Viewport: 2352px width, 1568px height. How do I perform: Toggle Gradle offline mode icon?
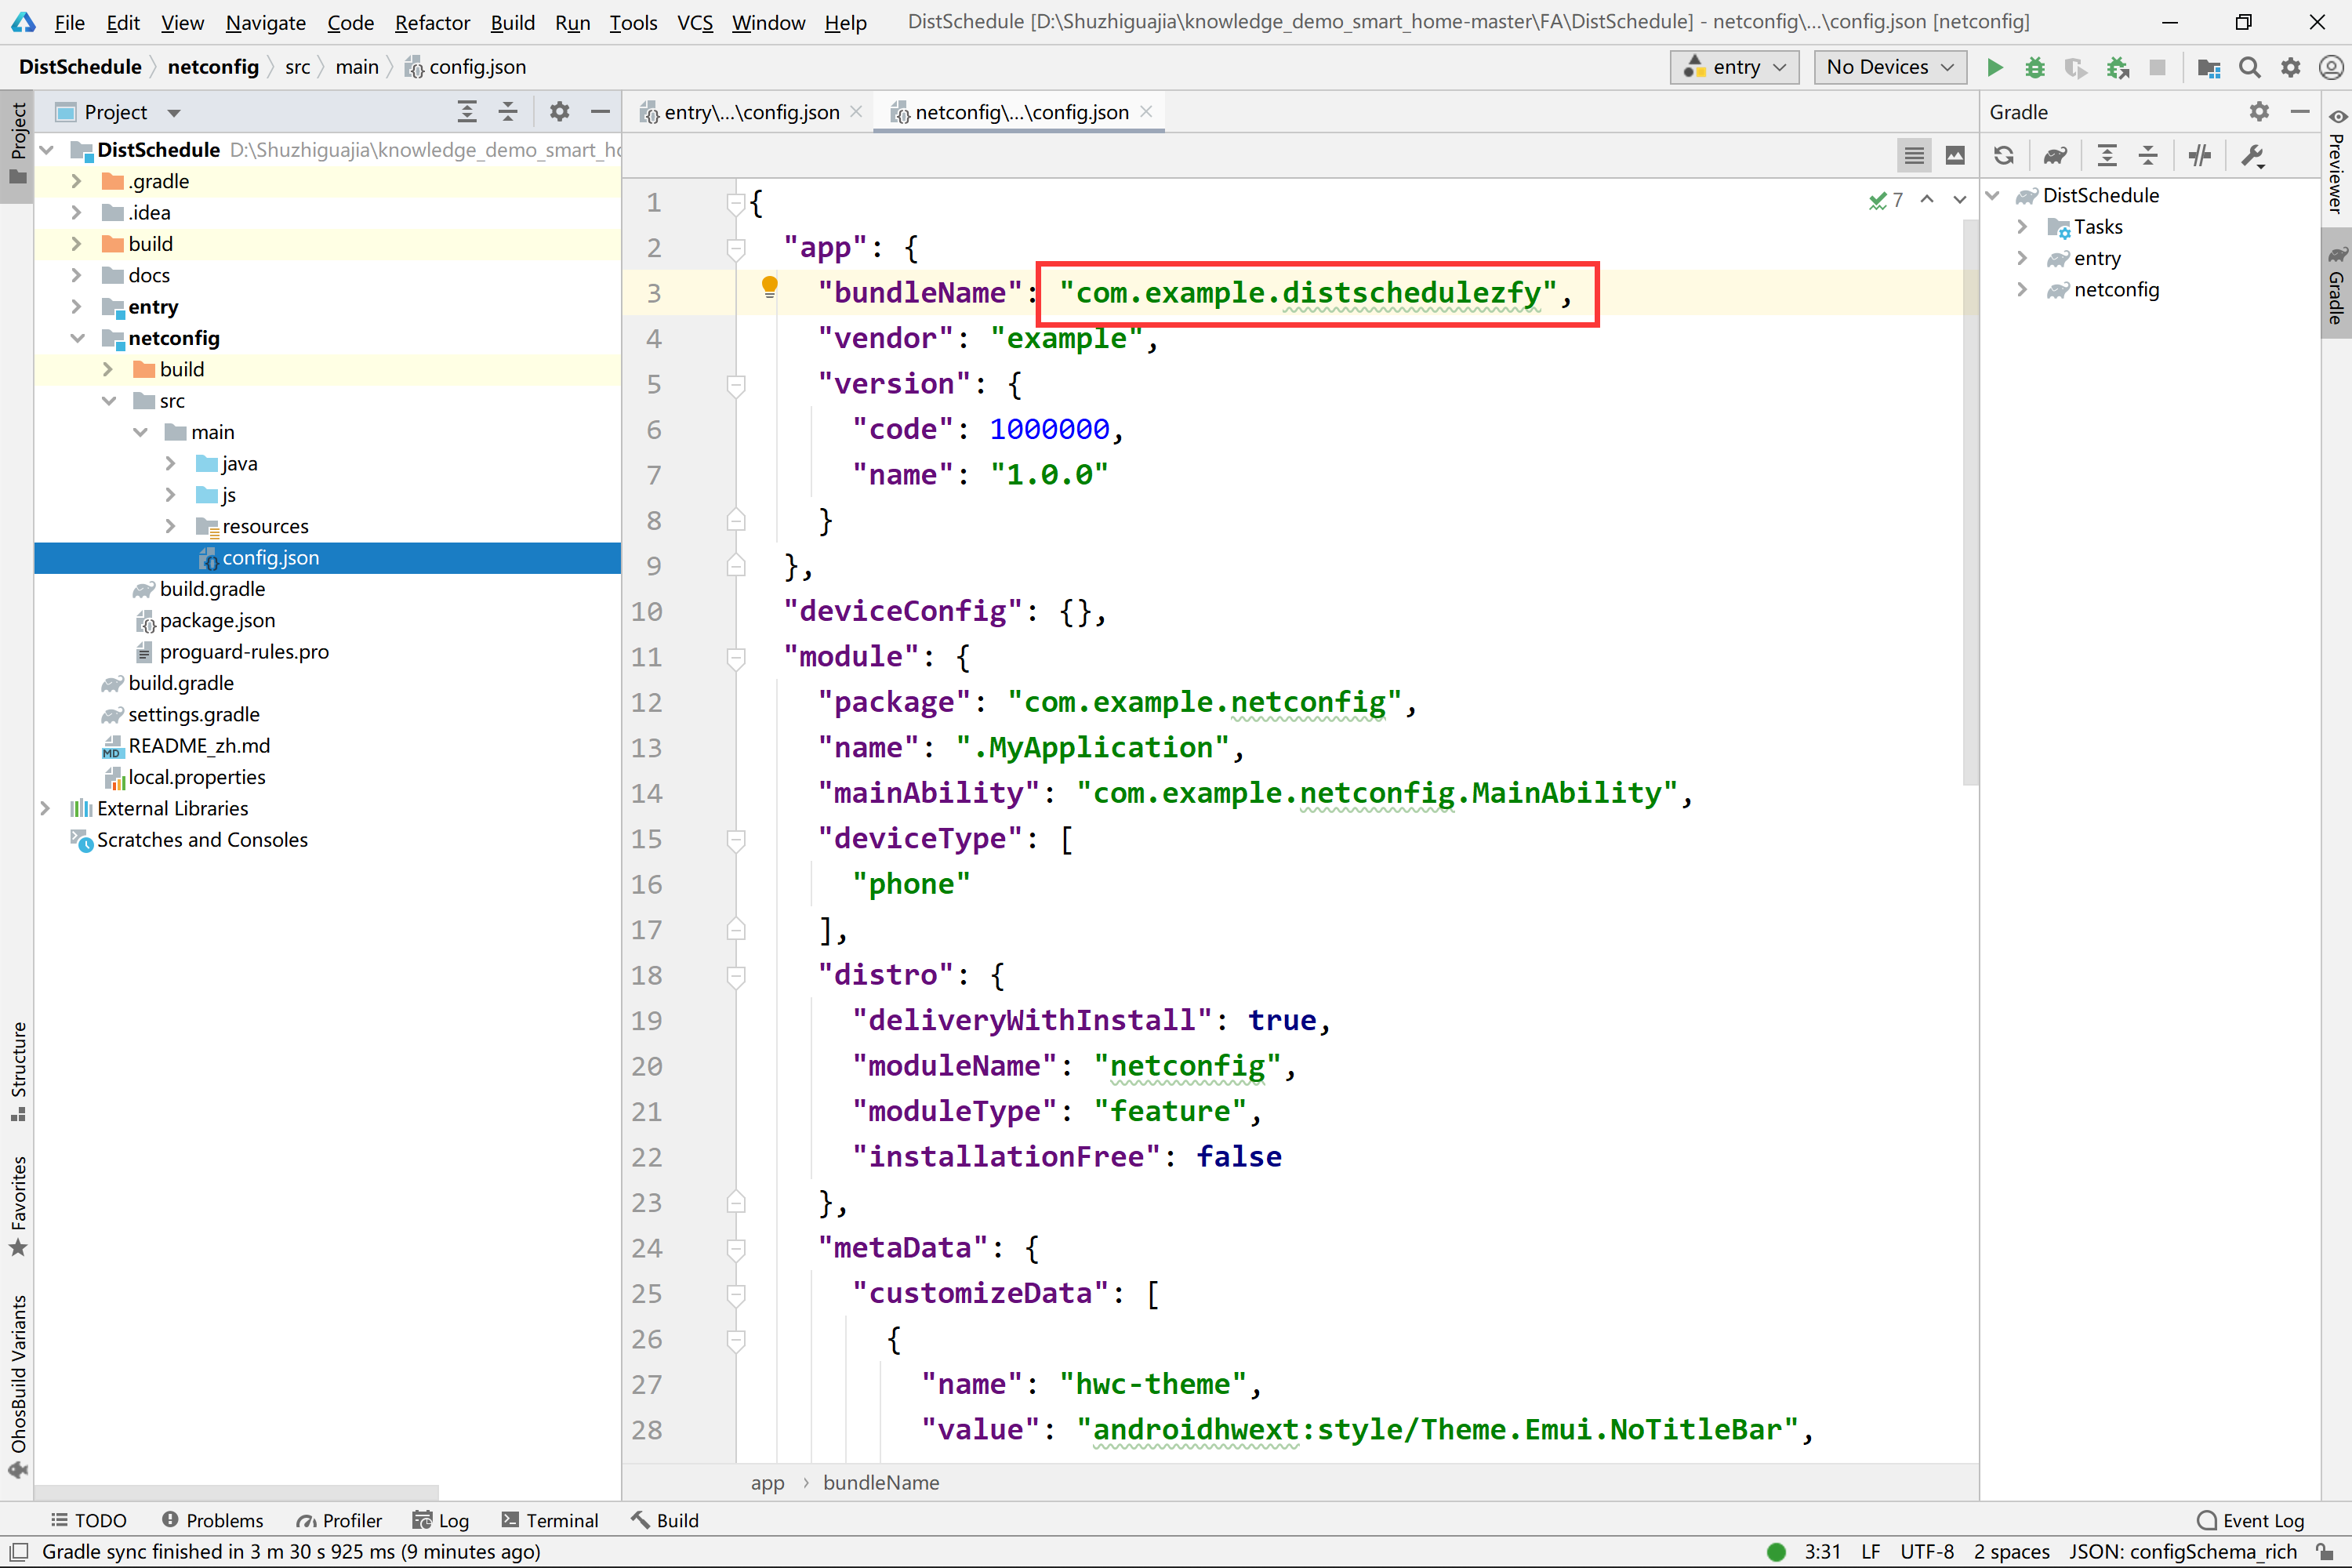[2199, 155]
